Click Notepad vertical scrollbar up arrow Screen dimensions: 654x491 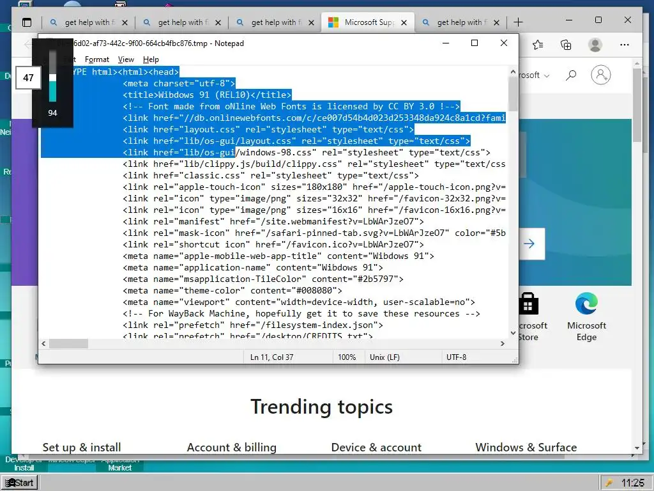513,72
